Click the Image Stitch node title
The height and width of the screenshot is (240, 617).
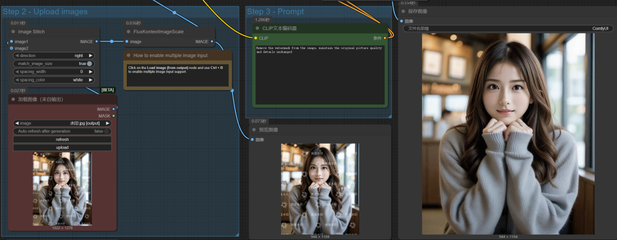click(x=31, y=32)
